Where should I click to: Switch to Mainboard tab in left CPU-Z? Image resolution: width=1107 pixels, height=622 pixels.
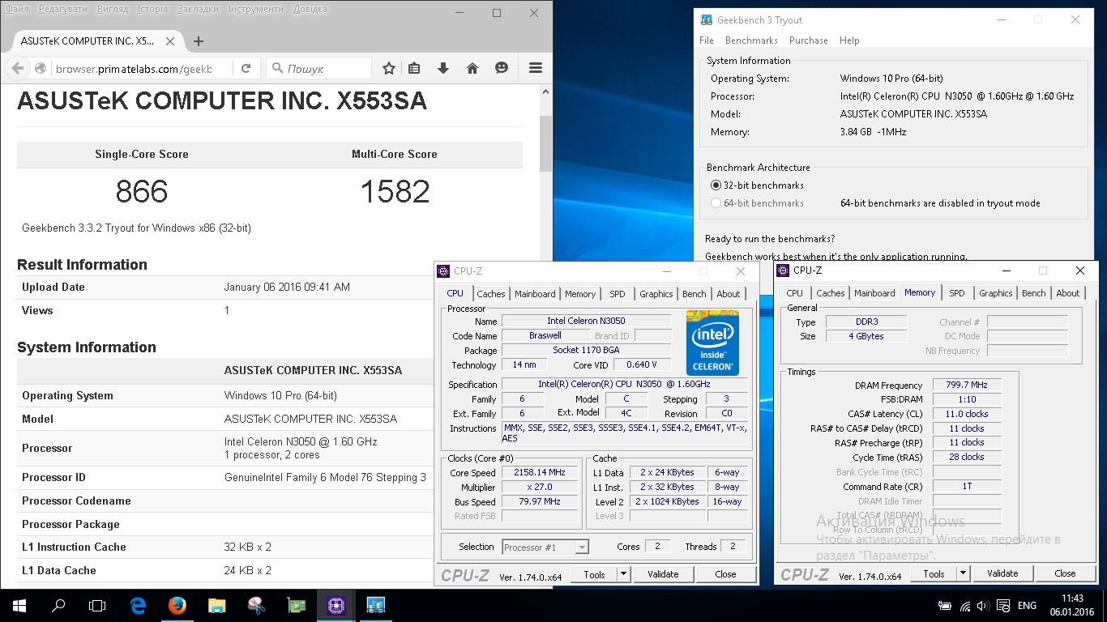535,294
